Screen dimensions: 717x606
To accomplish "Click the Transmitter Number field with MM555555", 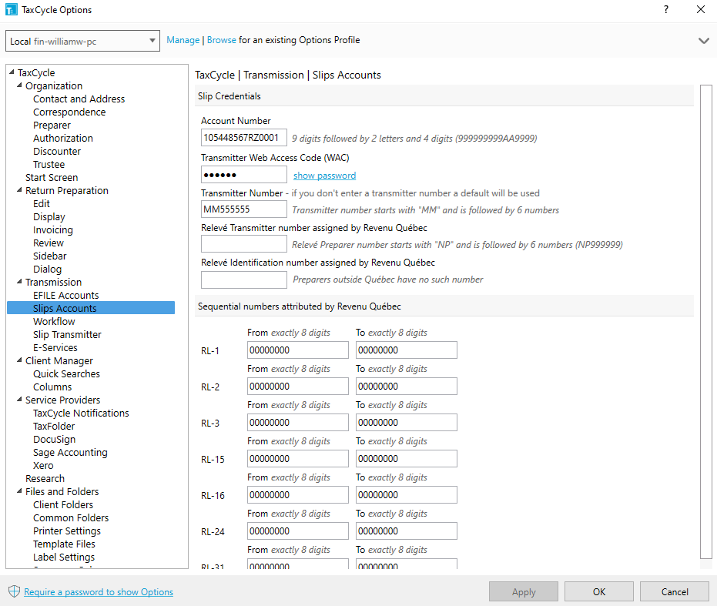I will click(x=244, y=209).
